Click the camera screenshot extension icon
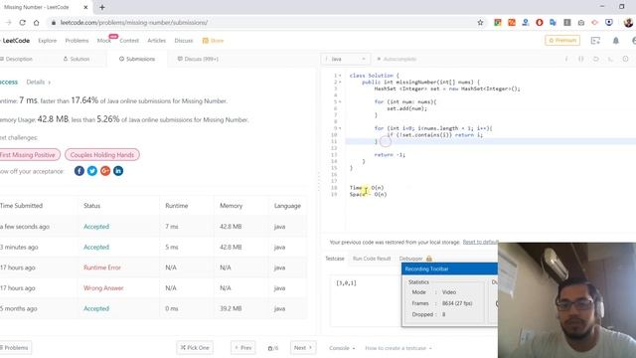This screenshot has width=636, height=358. [x=580, y=23]
